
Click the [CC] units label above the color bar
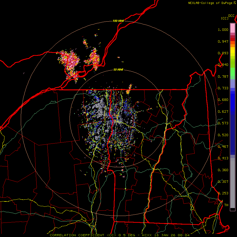[225, 18]
